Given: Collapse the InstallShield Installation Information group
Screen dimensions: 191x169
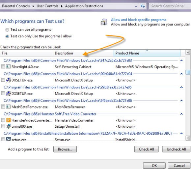Looking at the screenshot, I should pos(181,133).
